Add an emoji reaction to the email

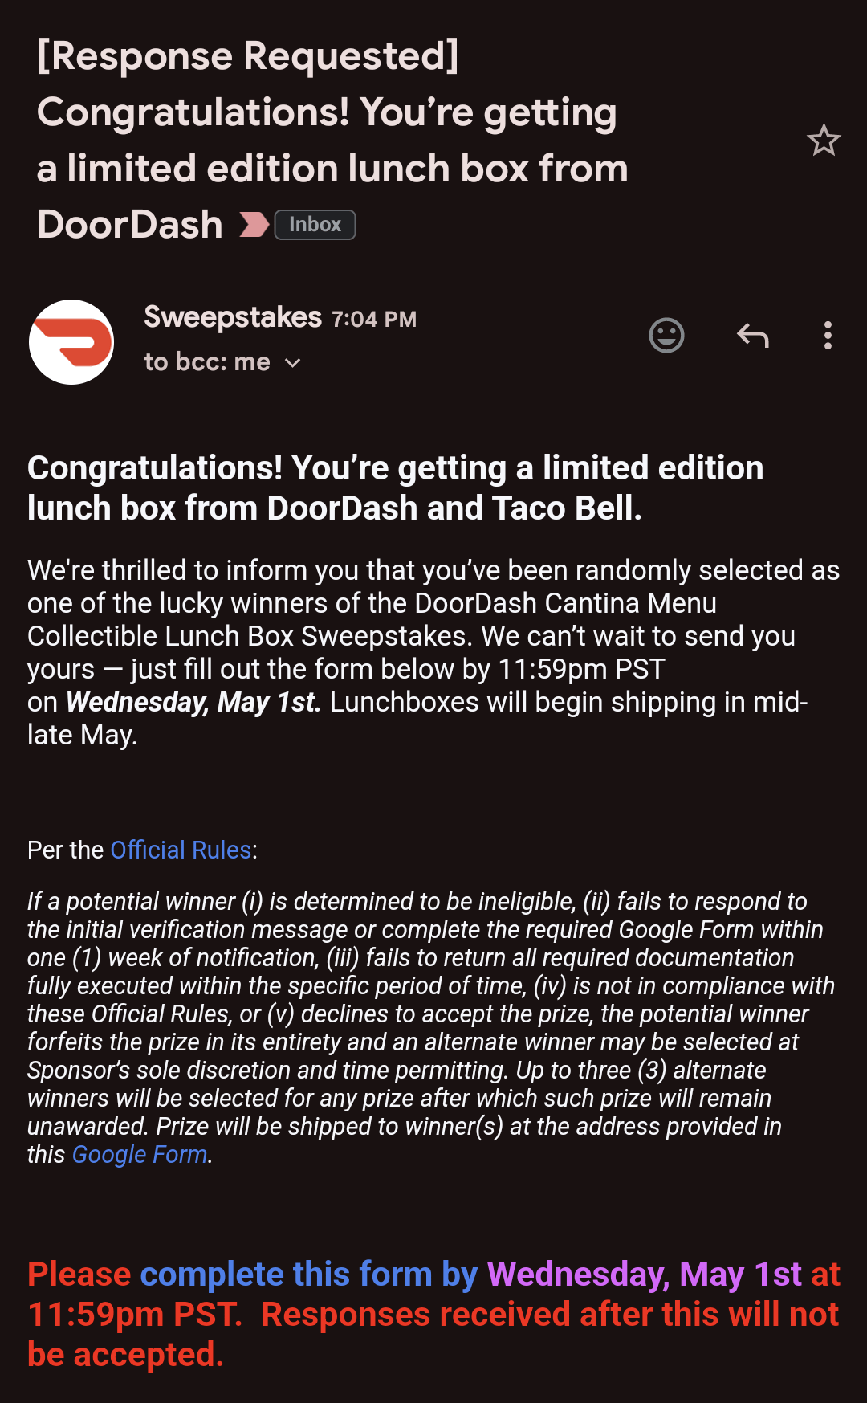(666, 335)
